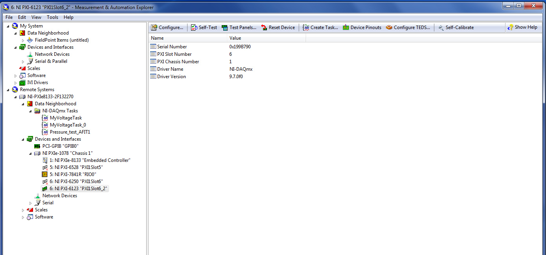Expand the Serial node under remote system
This screenshot has width=546, height=255.
[x=30, y=203]
